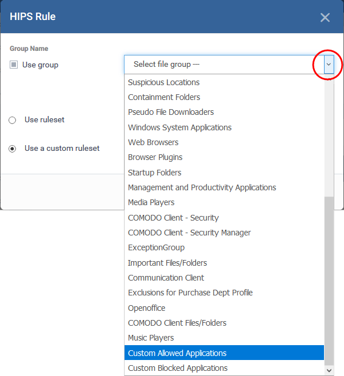Select Use a custom ruleset option
Viewport: 344px width, 376px height.
tap(12, 149)
